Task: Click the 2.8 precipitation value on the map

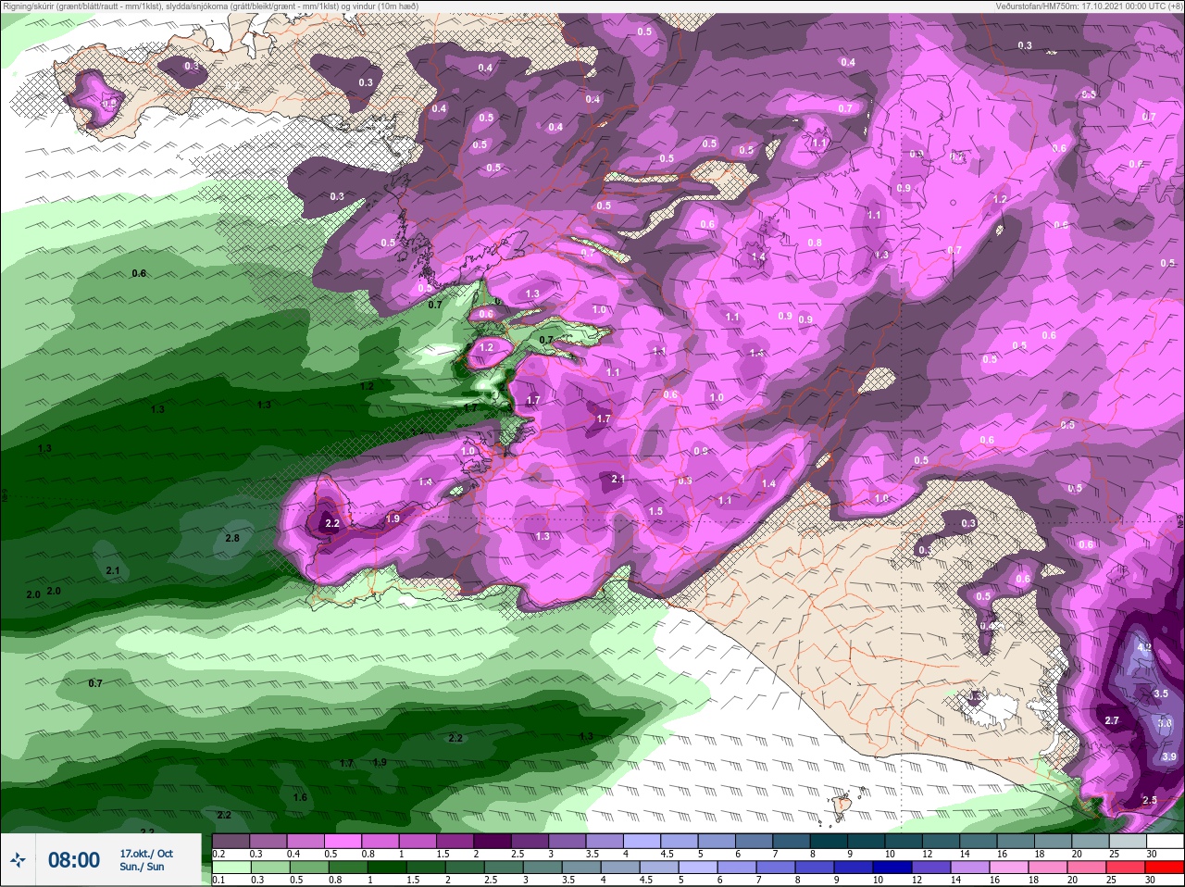Action: 232,538
